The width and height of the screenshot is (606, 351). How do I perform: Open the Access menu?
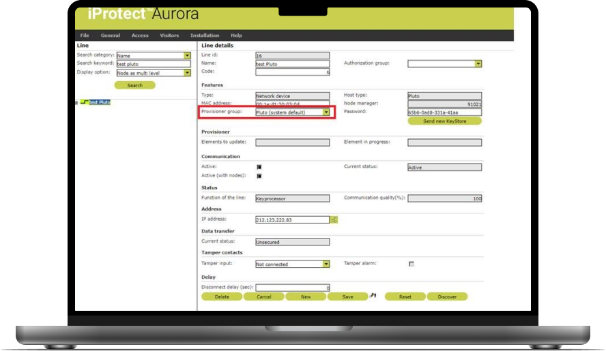140,35
